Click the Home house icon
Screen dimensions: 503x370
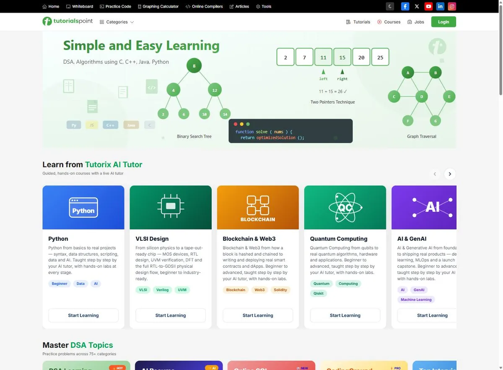(45, 6)
